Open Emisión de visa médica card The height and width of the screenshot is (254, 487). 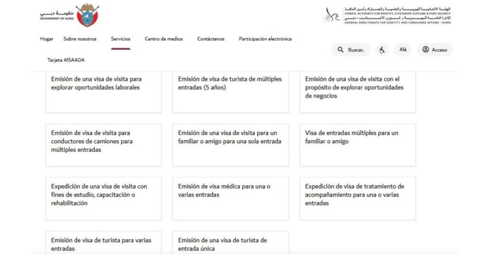[230, 198]
